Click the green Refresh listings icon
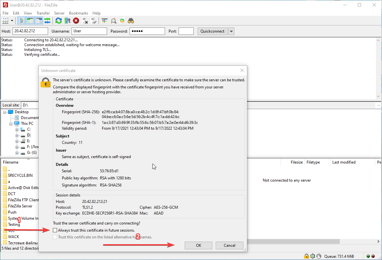 (58, 21)
